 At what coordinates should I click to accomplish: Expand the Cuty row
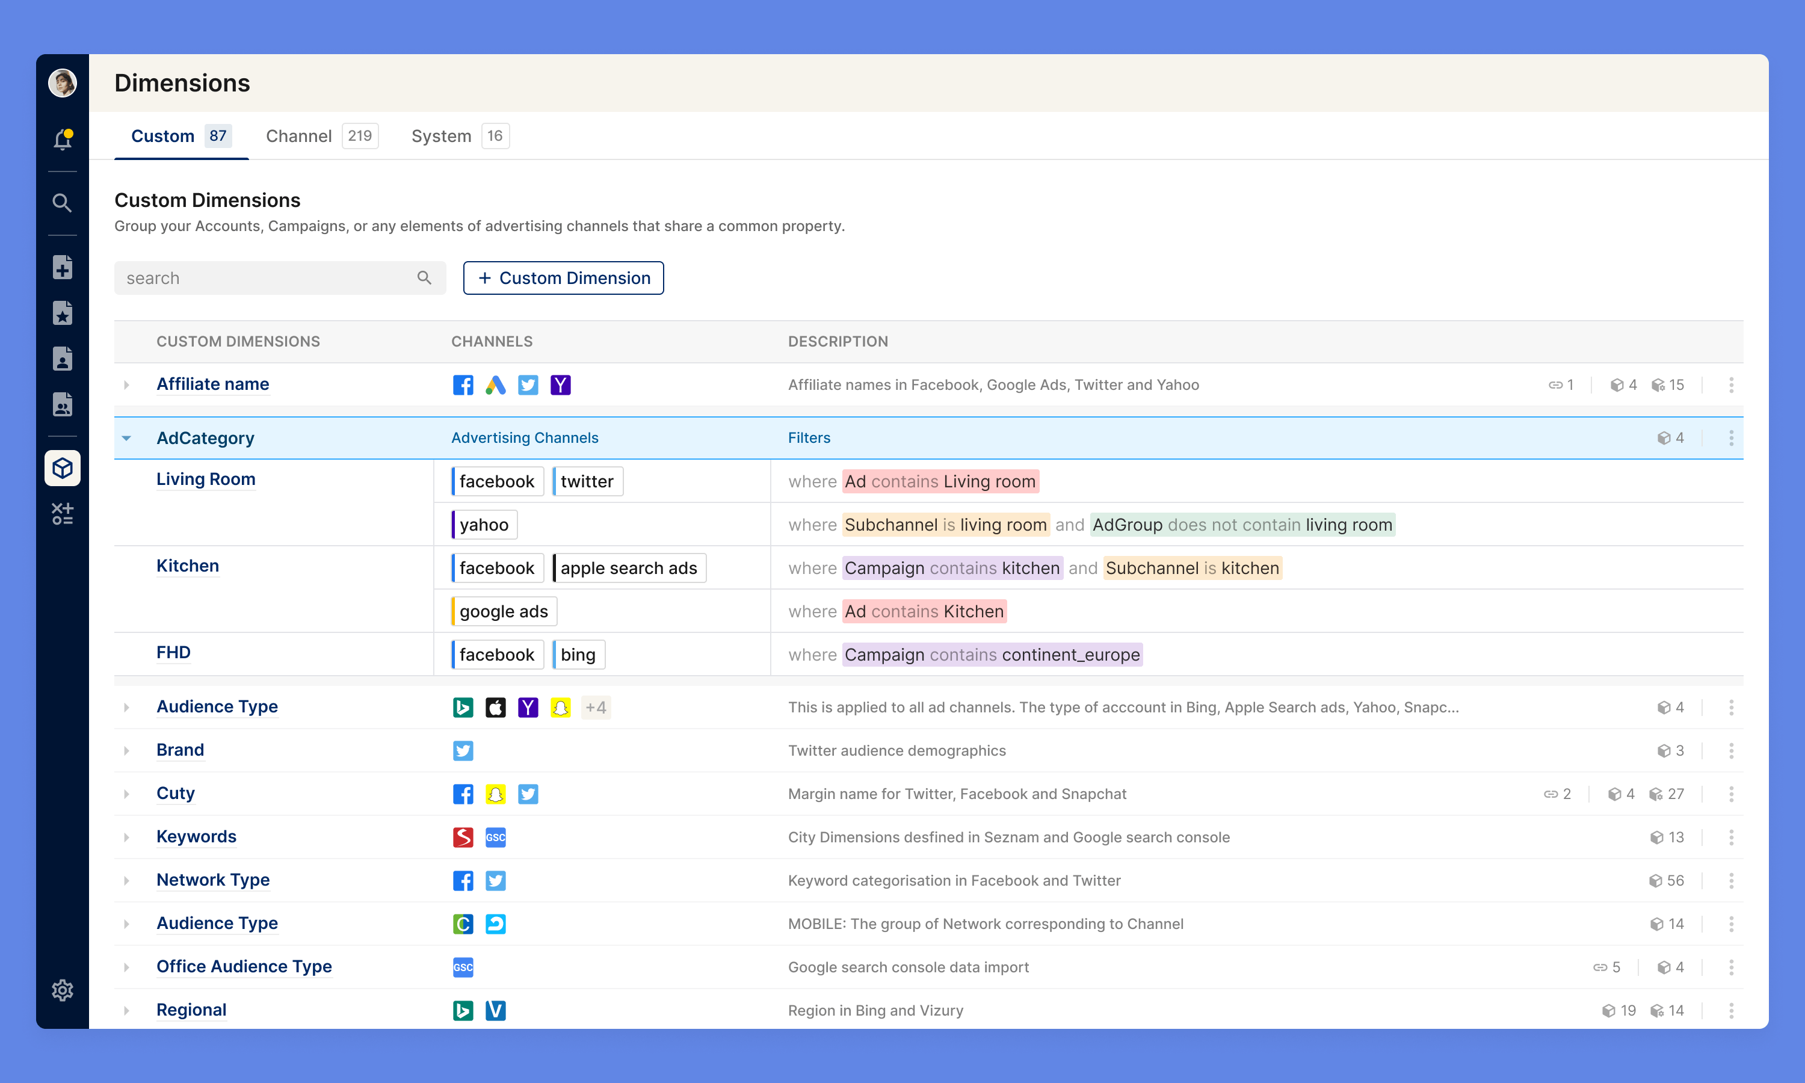pyautogui.click(x=126, y=794)
